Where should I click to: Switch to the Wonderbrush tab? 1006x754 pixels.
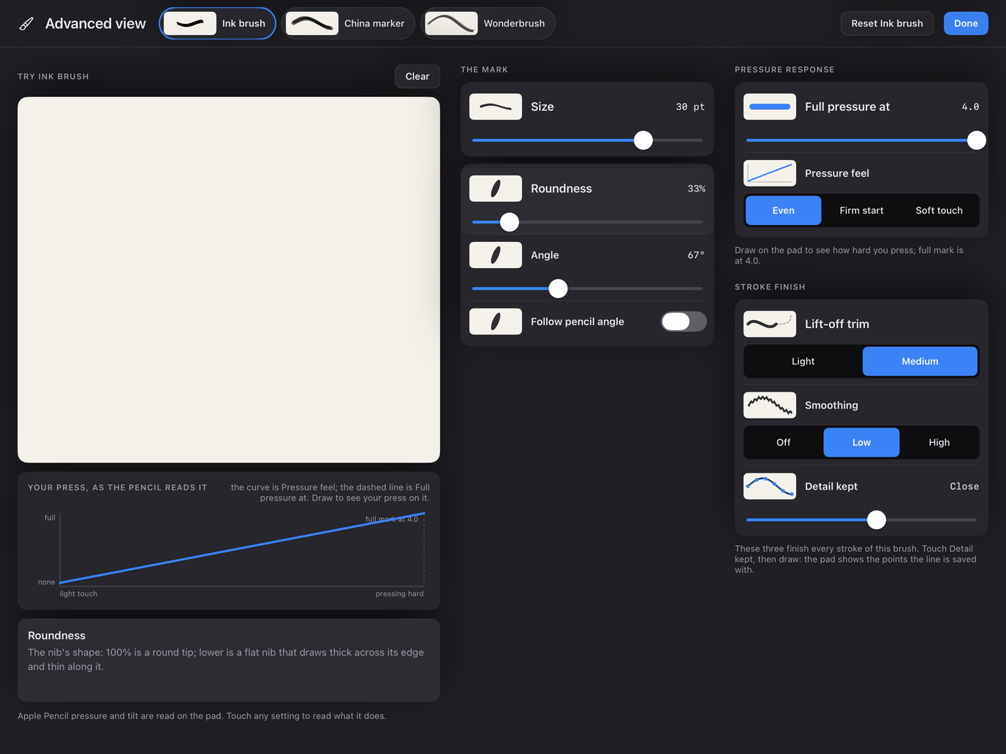[488, 23]
